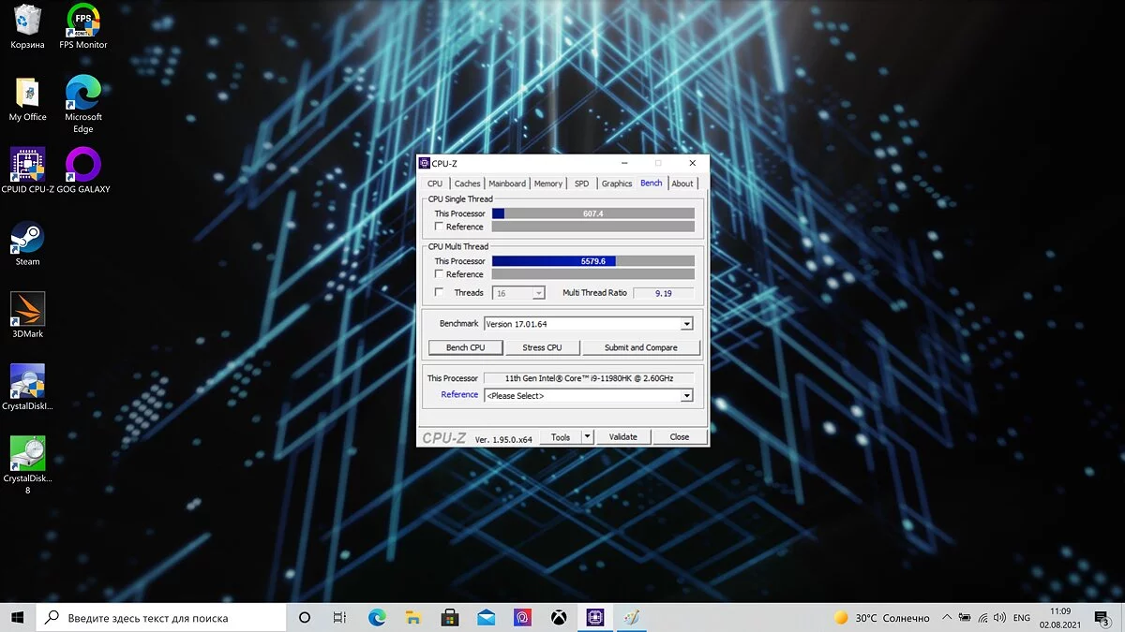Expand the Benchmark version dropdown
The width and height of the screenshot is (1125, 632).
686,324
